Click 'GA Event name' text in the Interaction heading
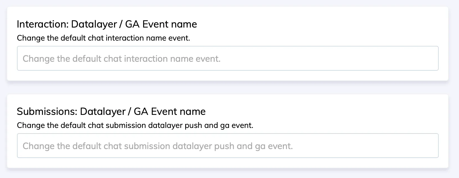 (161, 24)
